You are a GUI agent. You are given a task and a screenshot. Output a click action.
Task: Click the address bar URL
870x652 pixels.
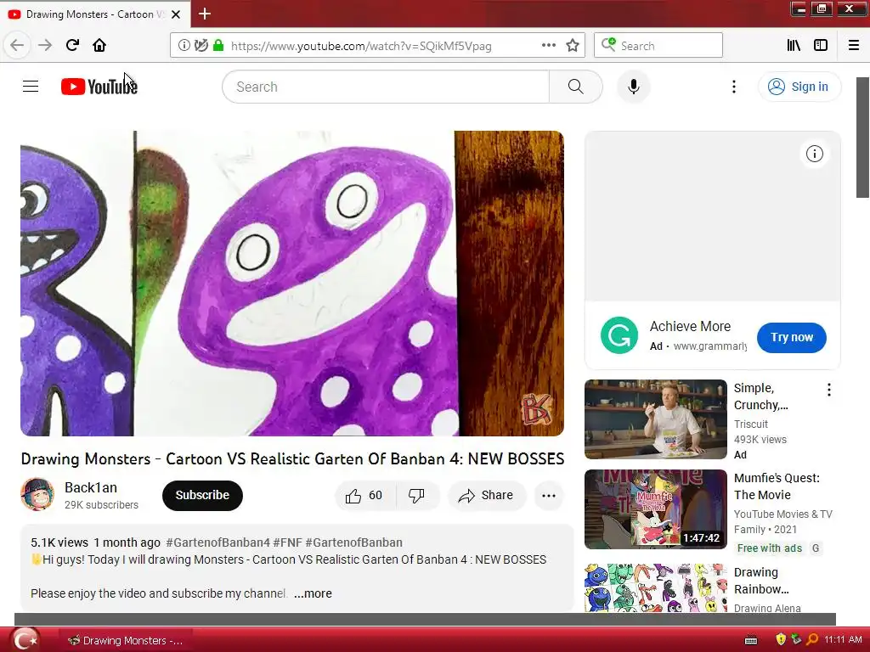tap(361, 46)
